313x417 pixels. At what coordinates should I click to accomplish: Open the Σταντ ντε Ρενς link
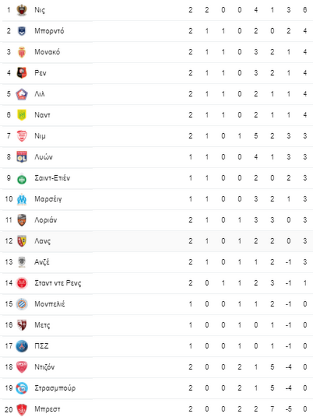tap(58, 283)
